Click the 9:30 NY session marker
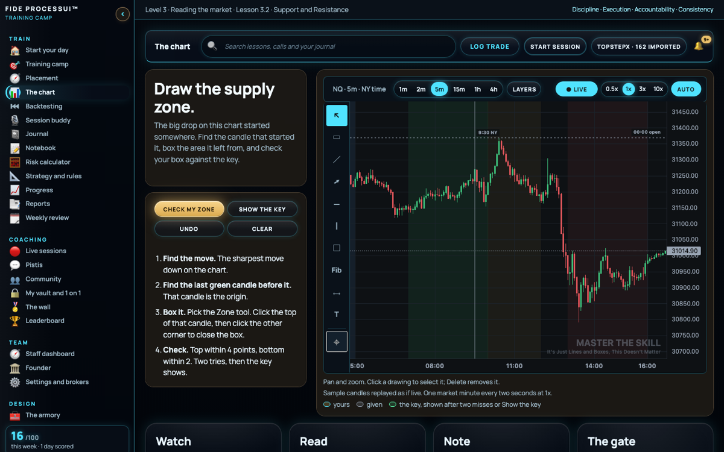This screenshot has width=724, height=452. 487,133
